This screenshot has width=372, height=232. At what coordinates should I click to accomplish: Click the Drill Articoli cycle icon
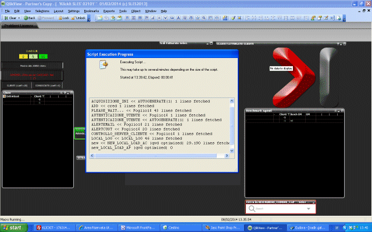4,96
